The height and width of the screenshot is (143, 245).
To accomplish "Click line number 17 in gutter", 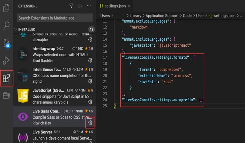I will [x=105, y=58].
